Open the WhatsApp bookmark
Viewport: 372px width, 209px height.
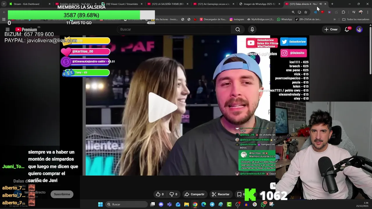pos(284,19)
